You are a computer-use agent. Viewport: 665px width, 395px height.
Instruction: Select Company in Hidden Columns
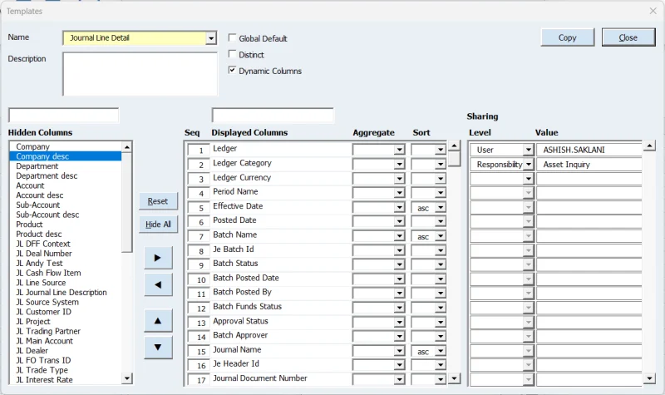click(66, 146)
